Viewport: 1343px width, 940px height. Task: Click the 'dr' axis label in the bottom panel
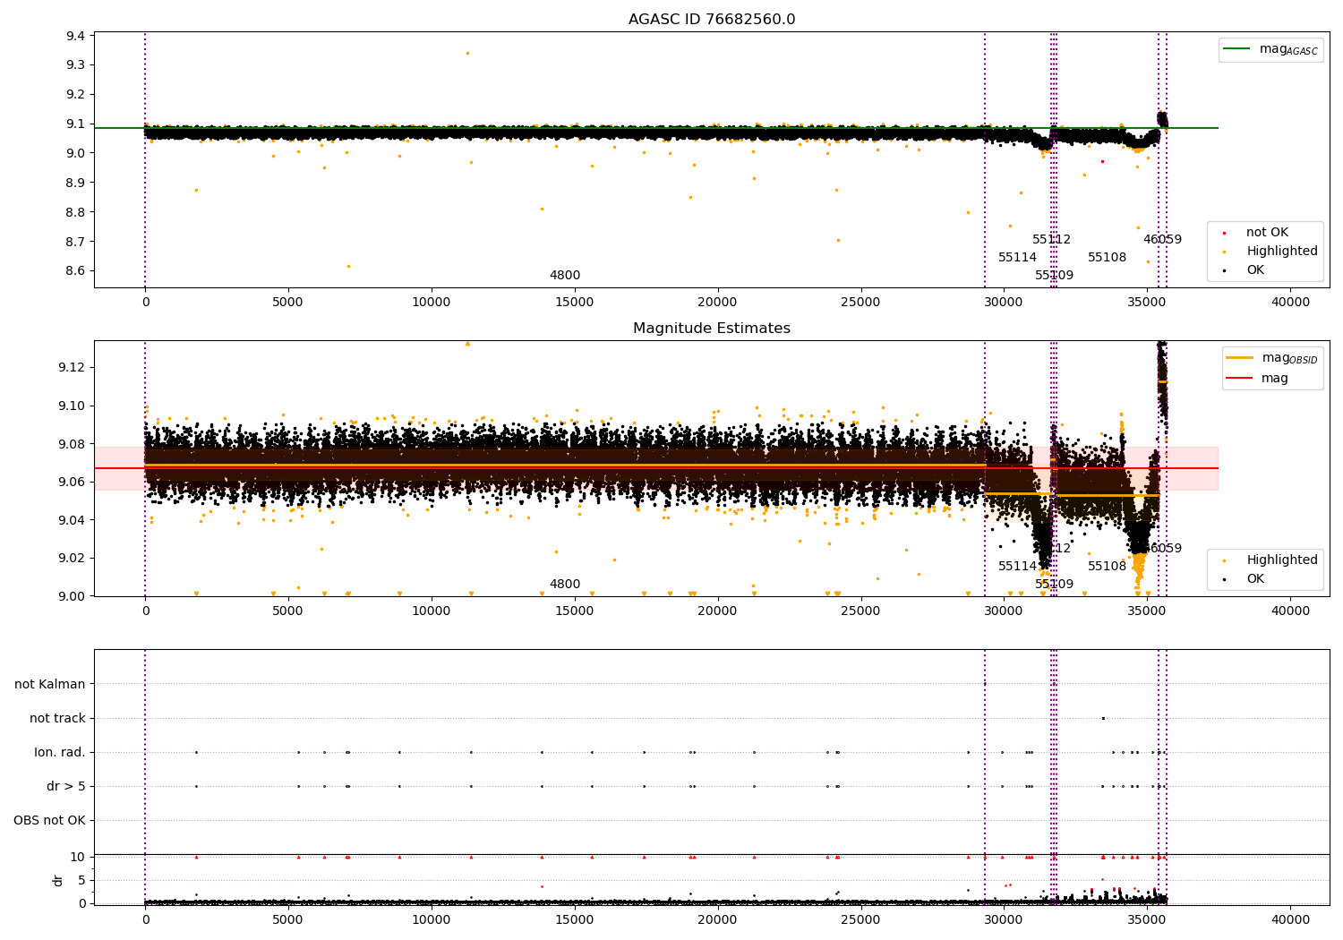click(58, 880)
